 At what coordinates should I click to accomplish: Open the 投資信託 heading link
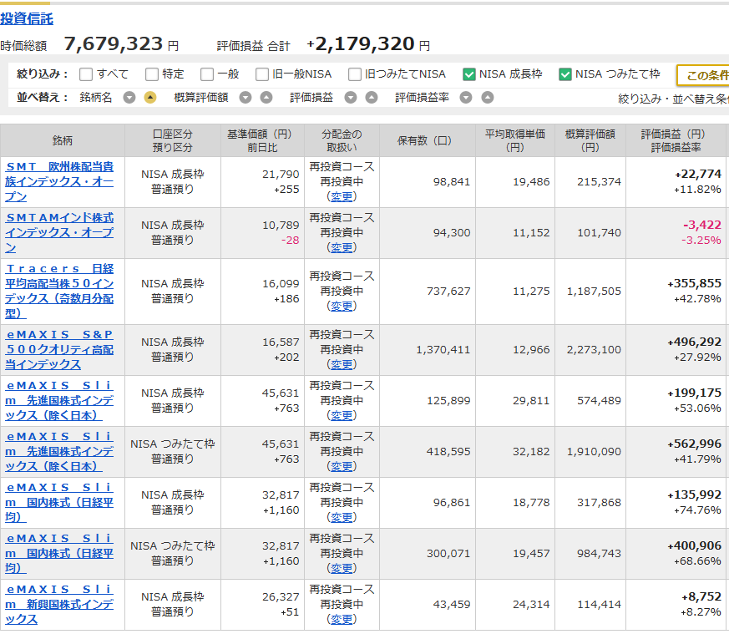click(27, 18)
